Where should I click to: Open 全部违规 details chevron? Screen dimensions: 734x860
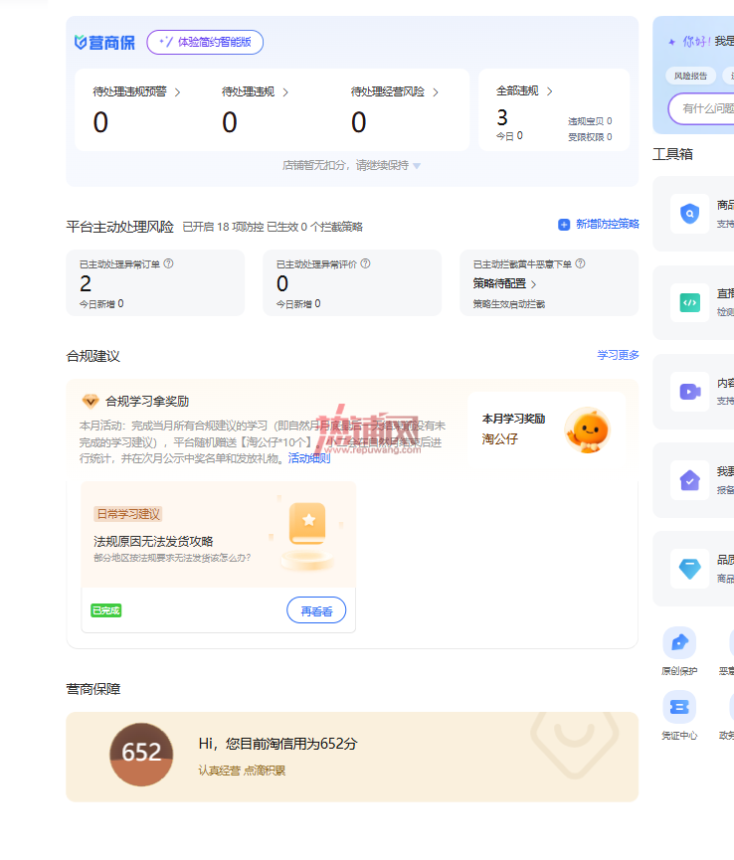[549, 91]
